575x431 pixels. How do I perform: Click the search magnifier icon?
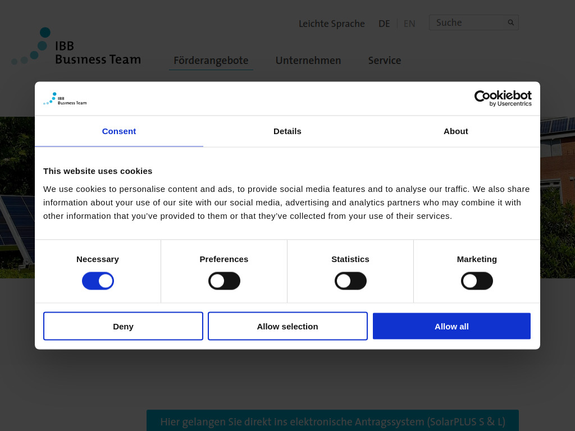[x=511, y=22]
